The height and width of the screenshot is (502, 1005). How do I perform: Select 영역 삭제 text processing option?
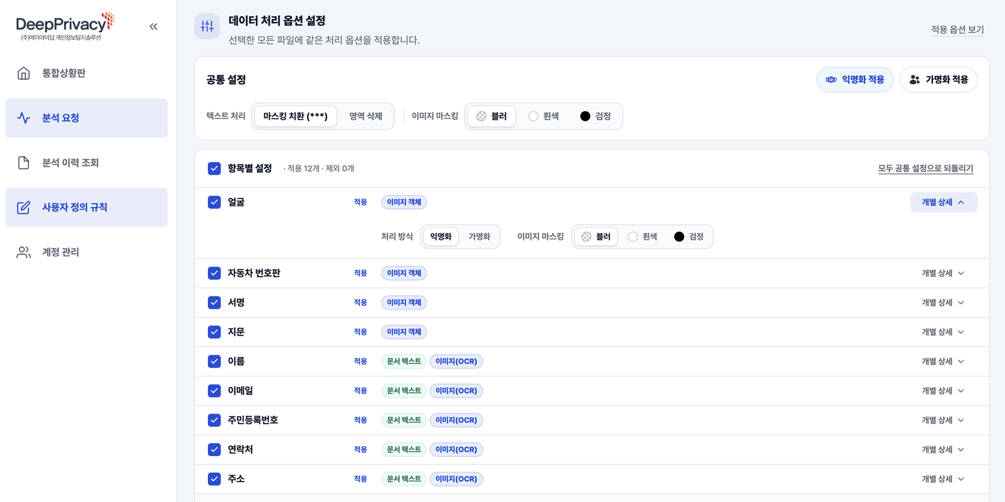366,116
